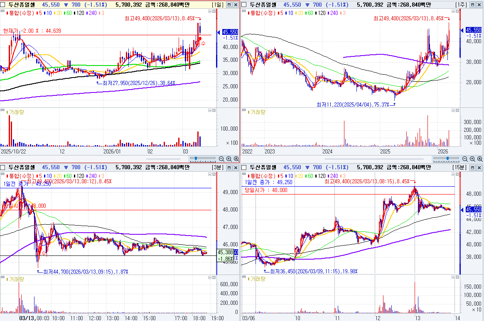Remove the weekly chart 거래량 panel
This screenshot has height=321, width=484.
click(457, 110)
